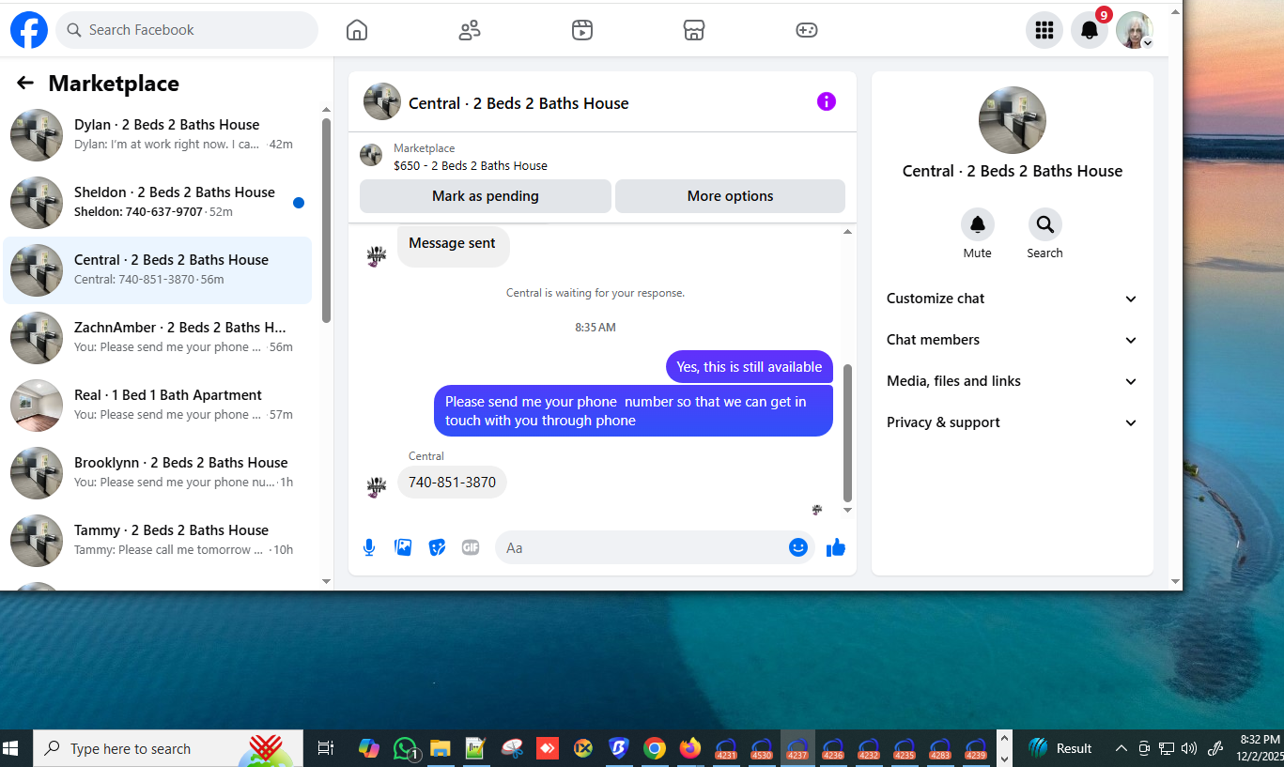
Task: Open WhatsApp in the taskbar
Action: tap(406, 748)
